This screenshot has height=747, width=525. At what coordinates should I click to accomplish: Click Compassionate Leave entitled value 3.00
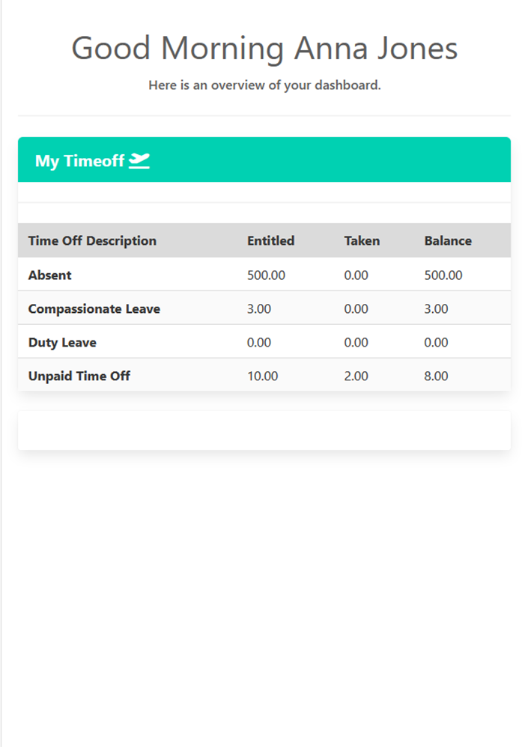tap(259, 308)
